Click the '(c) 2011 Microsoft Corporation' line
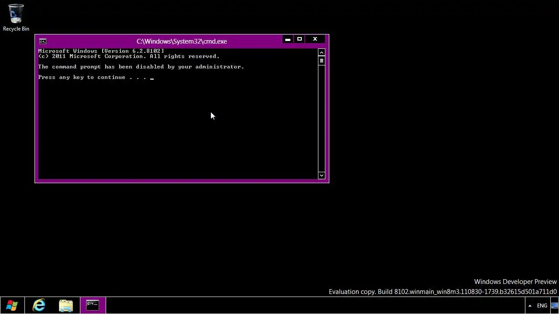Viewport: 559px width, 314px height. (129, 56)
